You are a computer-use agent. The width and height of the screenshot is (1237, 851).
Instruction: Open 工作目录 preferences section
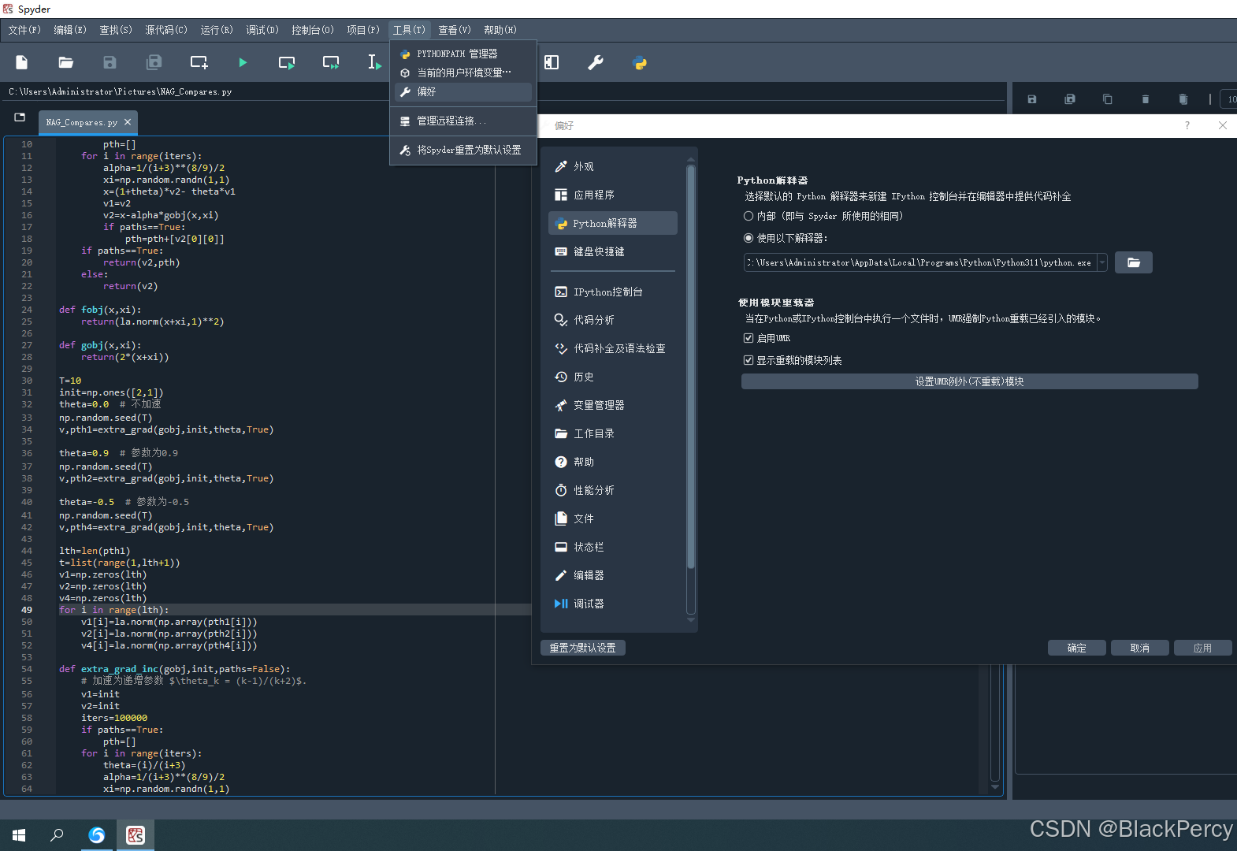coord(613,433)
